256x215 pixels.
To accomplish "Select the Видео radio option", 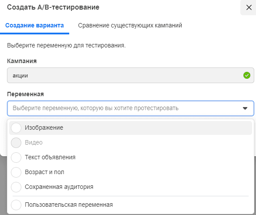I will (x=16, y=143).
